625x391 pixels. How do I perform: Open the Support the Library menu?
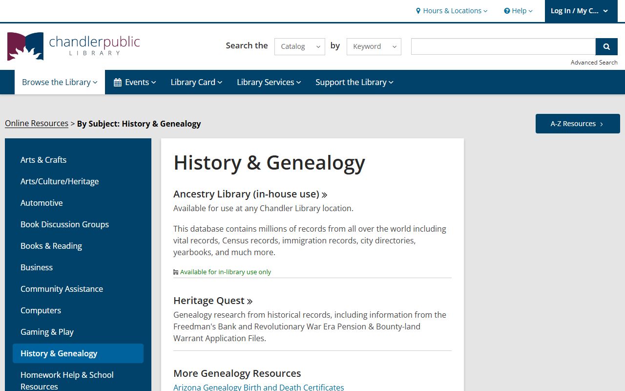tap(354, 82)
